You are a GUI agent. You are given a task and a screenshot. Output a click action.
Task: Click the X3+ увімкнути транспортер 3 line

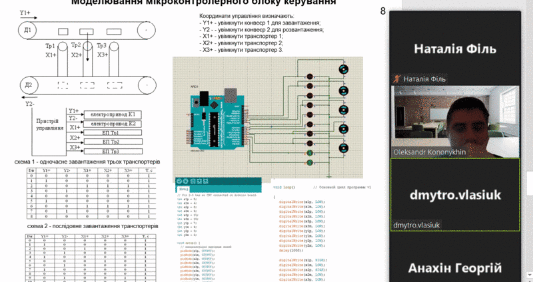point(241,50)
